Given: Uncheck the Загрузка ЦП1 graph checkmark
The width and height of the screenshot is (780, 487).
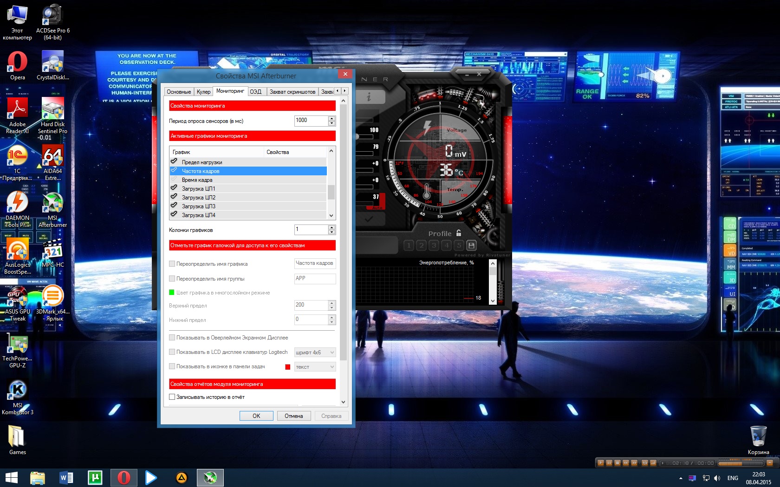Looking at the screenshot, I should click(174, 188).
